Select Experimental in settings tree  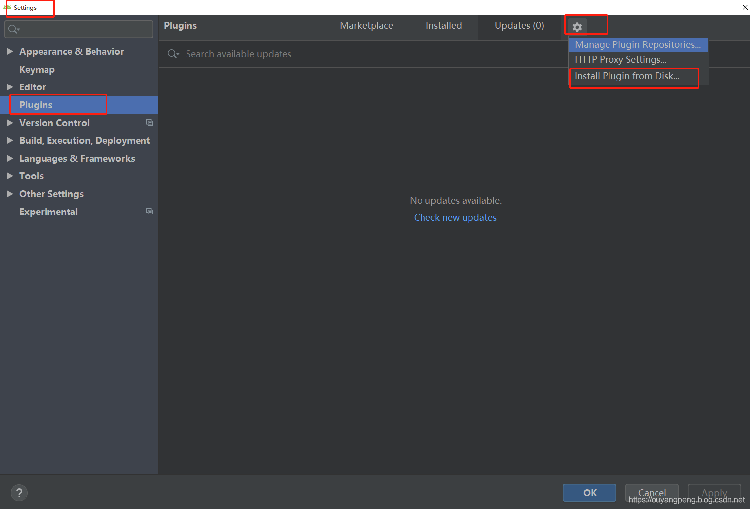pos(48,212)
